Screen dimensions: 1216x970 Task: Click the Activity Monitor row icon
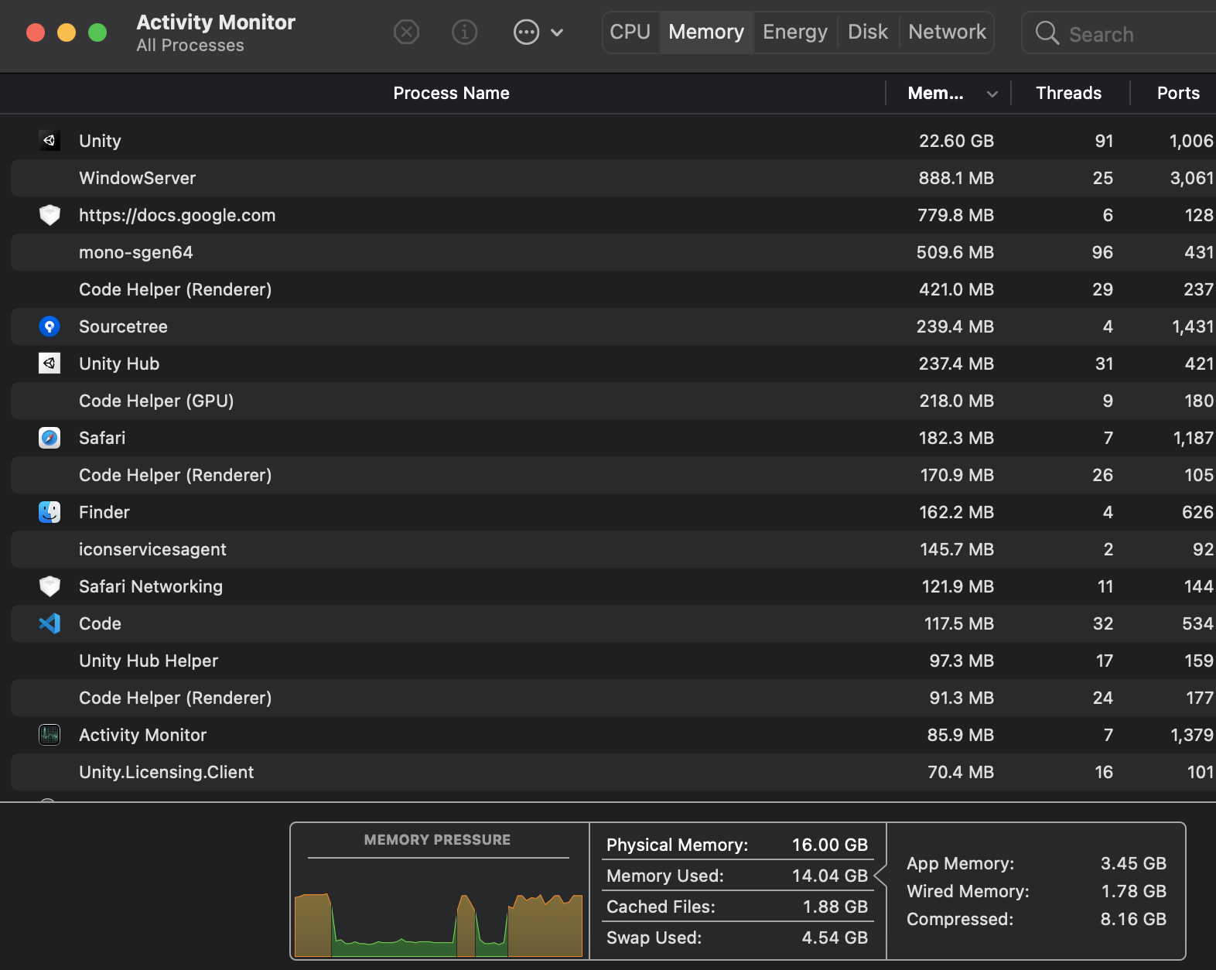[50, 735]
